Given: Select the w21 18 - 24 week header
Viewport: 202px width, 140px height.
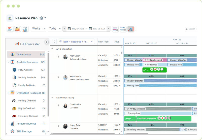Looking at the screenshot, I should tap(182, 44).
